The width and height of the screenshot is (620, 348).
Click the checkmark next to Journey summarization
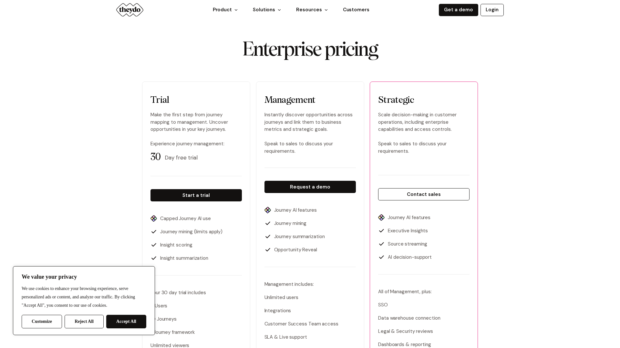point(268,237)
